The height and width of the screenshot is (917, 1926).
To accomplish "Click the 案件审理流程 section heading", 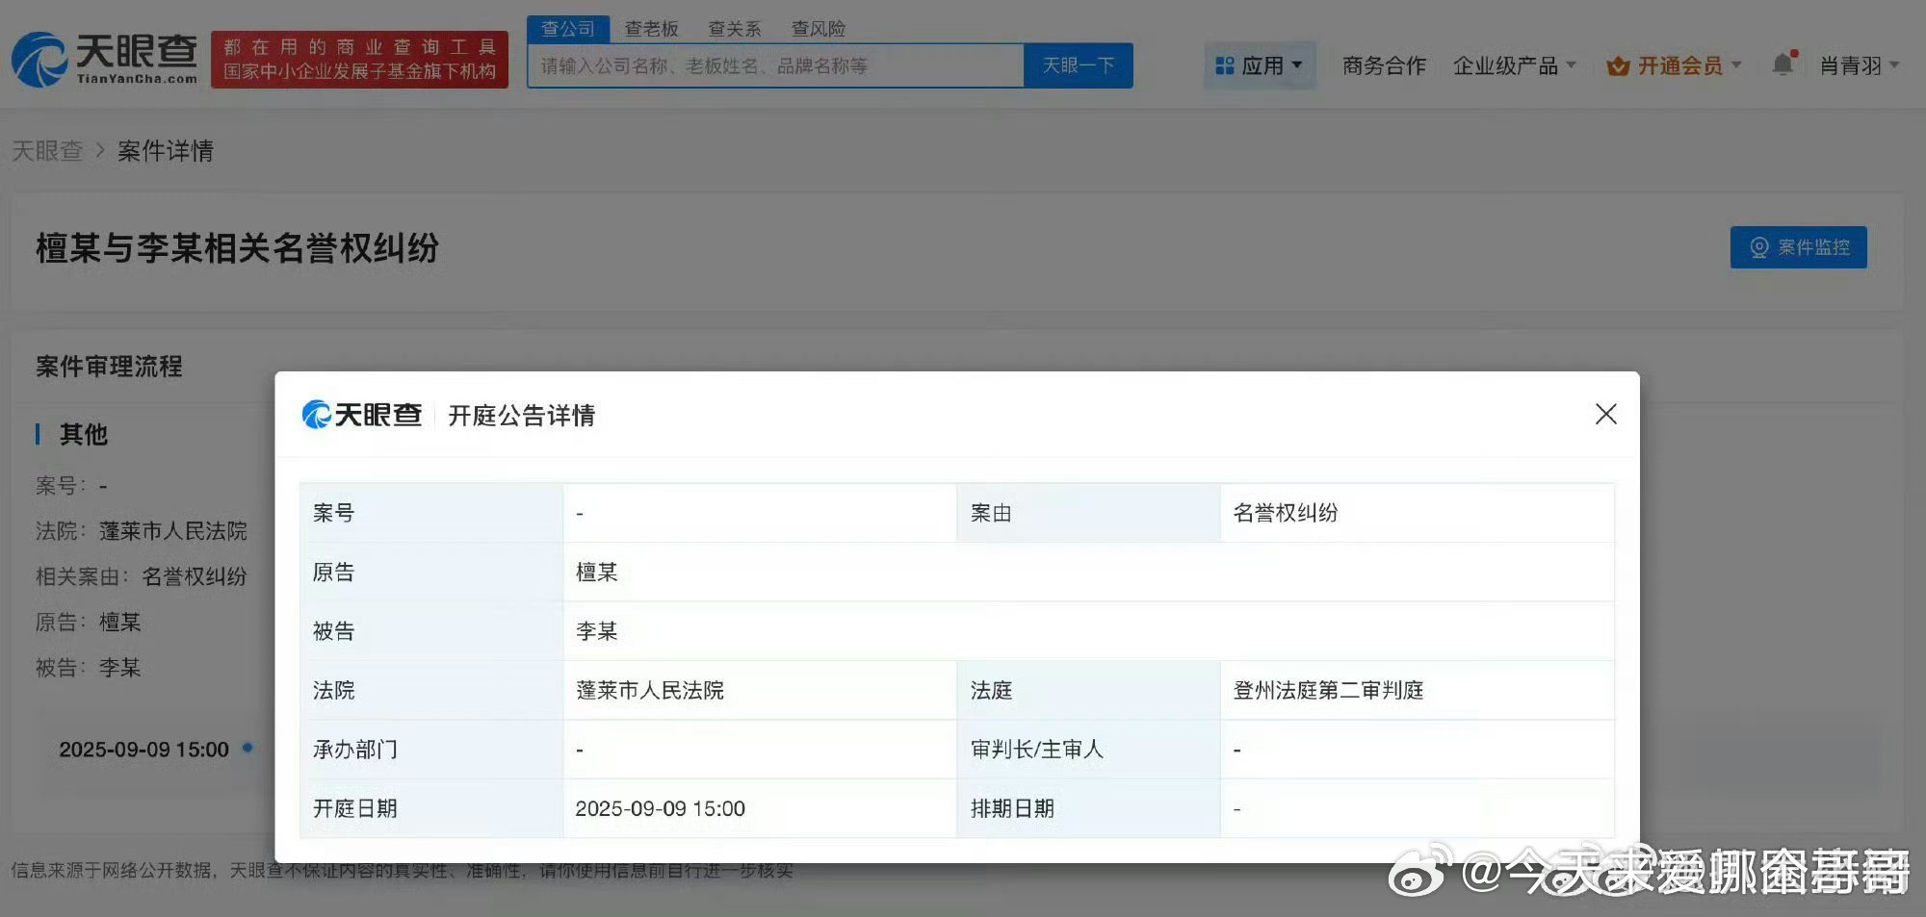I will (109, 367).
